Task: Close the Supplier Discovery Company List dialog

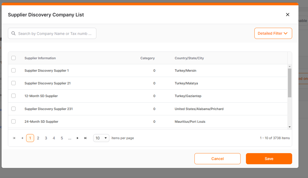Action: coord(287,15)
